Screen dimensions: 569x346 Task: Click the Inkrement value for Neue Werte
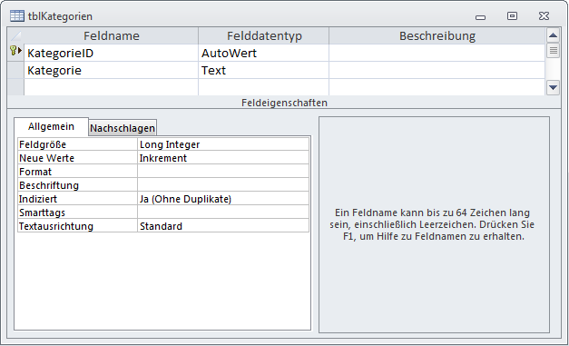click(x=223, y=158)
